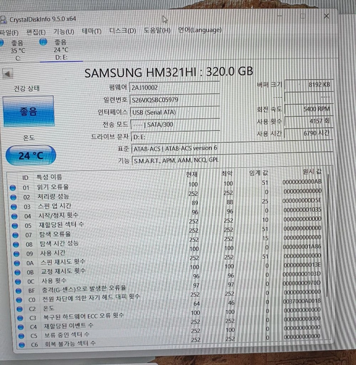Click status dot for C2 온도
Viewport: 356px width, 365px height.
pyautogui.click(x=19, y=309)
